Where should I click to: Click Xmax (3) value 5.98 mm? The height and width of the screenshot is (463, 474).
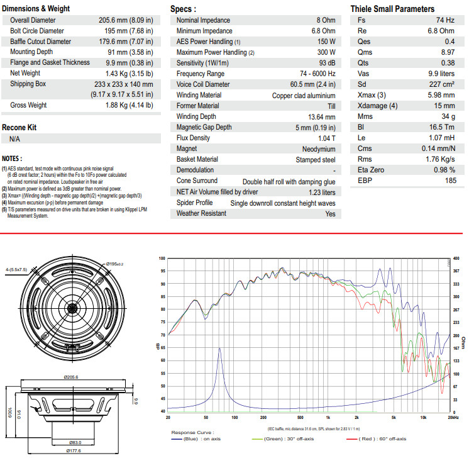[441, 95]
